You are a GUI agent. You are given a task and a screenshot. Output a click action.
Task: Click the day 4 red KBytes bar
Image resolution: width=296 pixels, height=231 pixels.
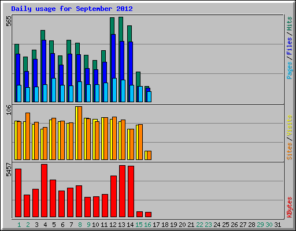[45, 191]
